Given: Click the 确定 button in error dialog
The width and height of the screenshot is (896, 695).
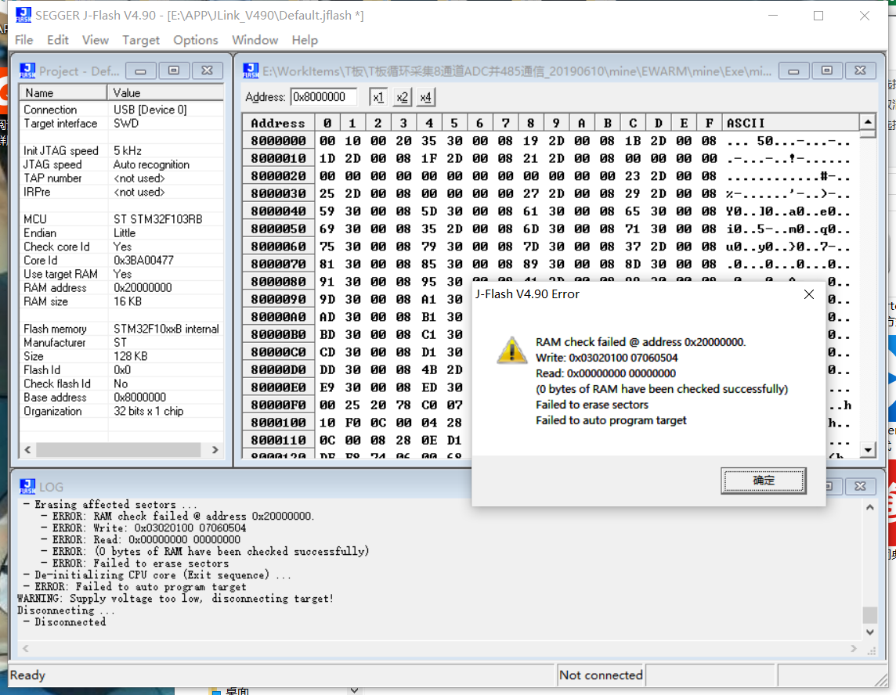Looking at the screenshot, I should click(x=764, y=481).
